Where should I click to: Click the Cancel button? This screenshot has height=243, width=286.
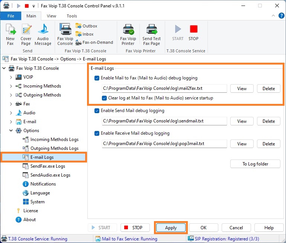(236, 228)
